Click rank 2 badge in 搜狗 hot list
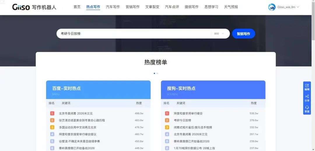Image resolution: width=315 pixels, height=151 pixels. (x=167, y=120)
